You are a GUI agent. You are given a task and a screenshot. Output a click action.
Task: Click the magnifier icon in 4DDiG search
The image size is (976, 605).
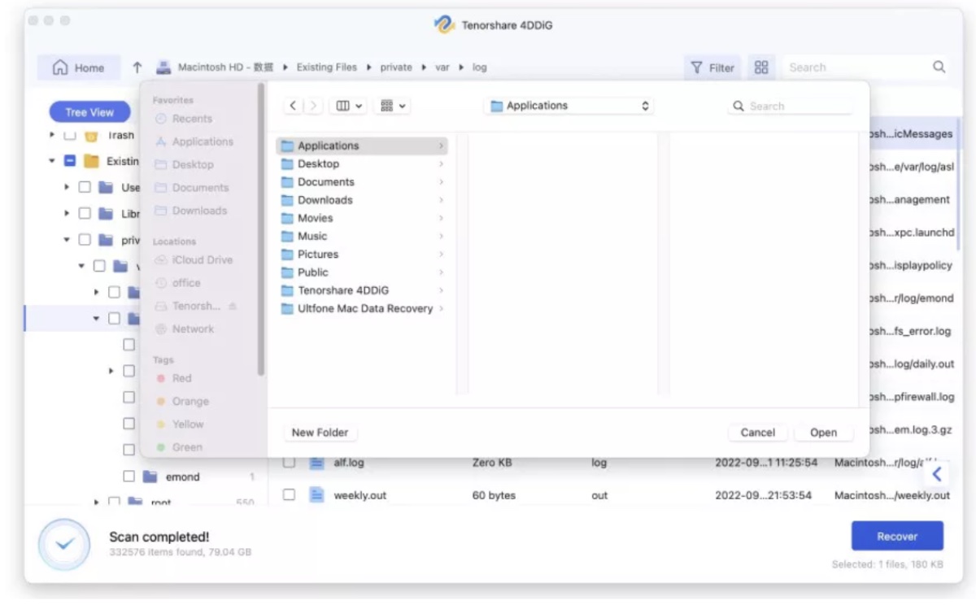click(x=939, y=67)
